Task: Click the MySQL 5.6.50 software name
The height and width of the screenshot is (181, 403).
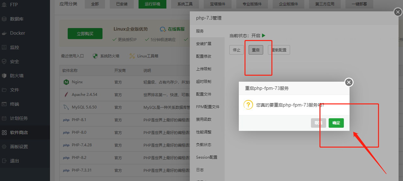Action: click(84, 107)
